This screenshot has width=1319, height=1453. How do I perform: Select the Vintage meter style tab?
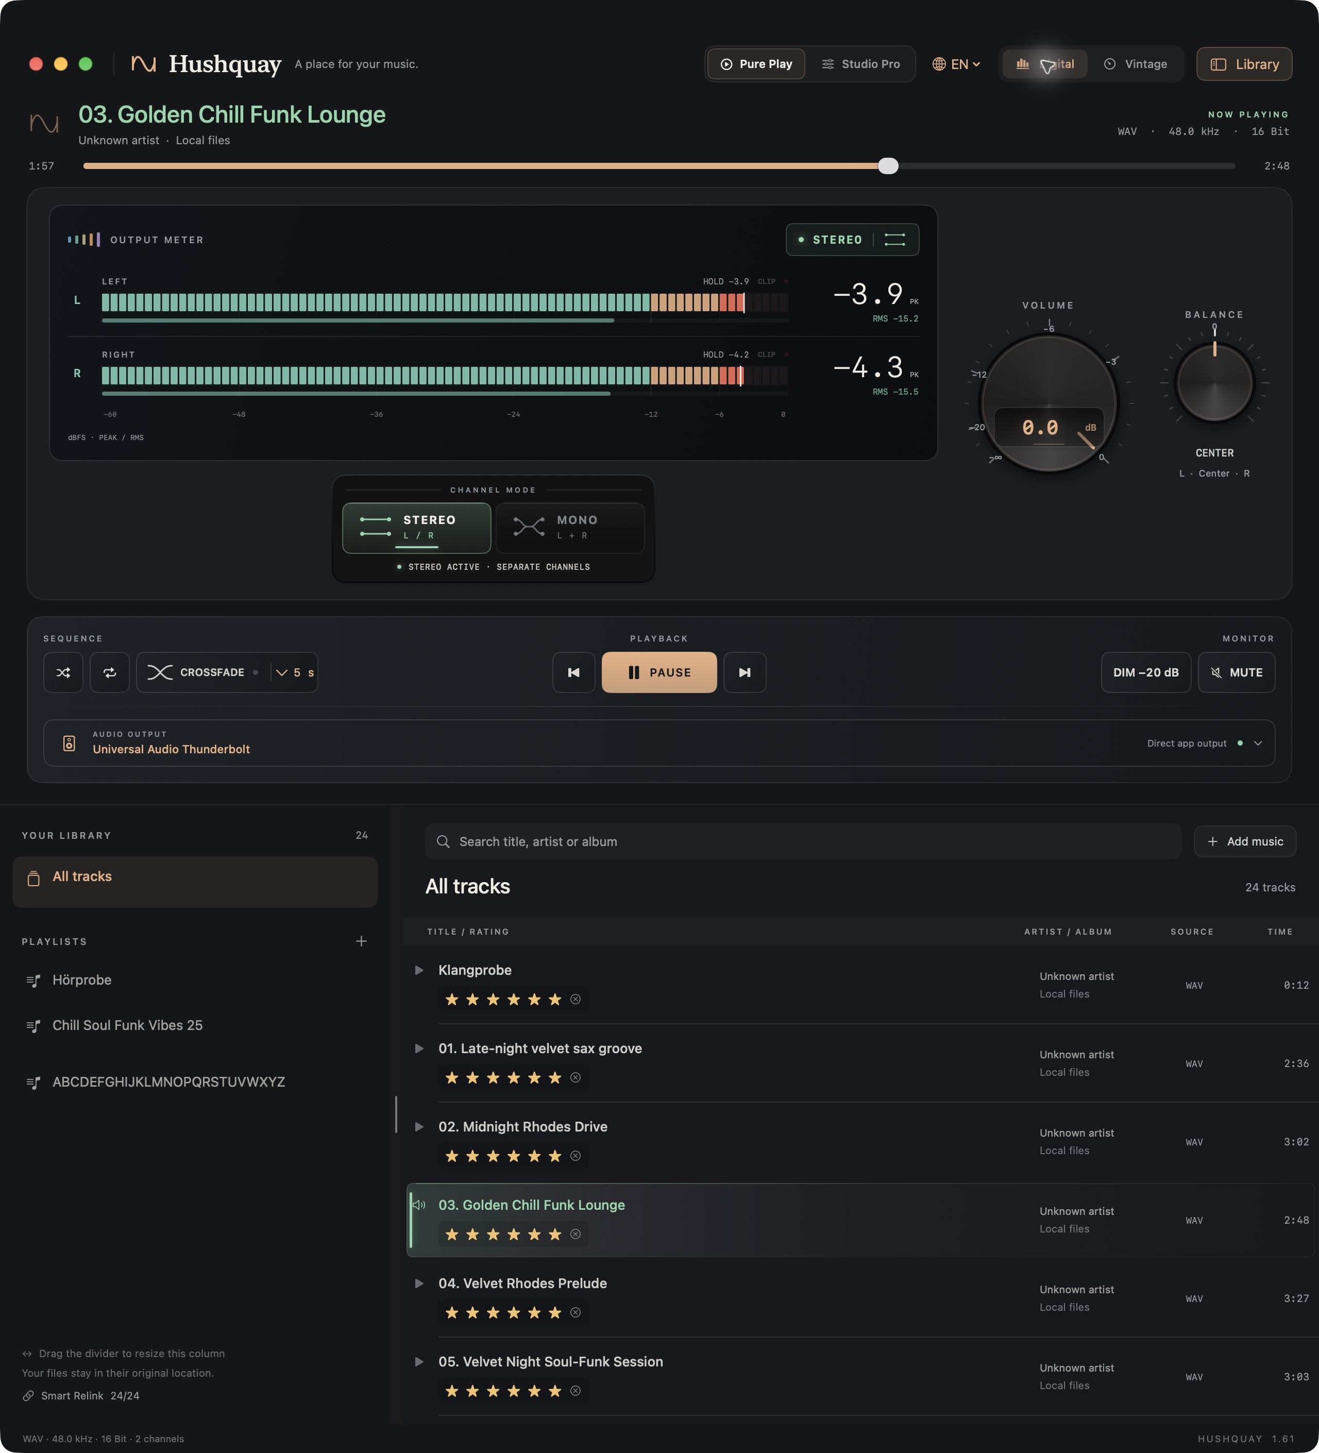point(1135,64)
